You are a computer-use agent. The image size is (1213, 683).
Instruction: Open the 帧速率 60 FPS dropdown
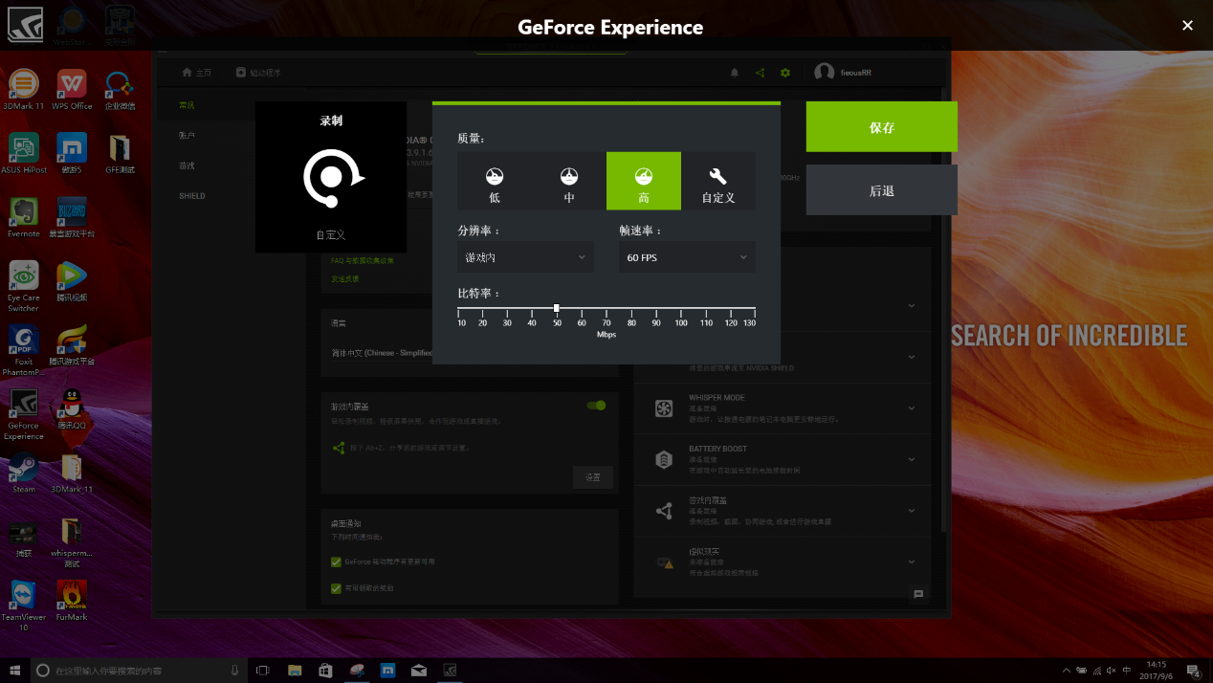(x=687, y=257)
